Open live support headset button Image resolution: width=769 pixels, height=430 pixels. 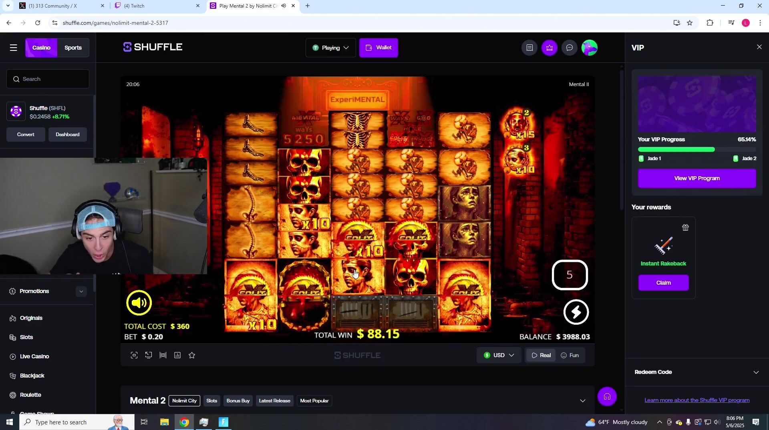coord(607,397)
